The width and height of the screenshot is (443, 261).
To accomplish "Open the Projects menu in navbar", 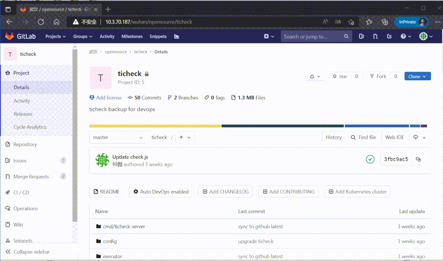I will tap(55, 36).
